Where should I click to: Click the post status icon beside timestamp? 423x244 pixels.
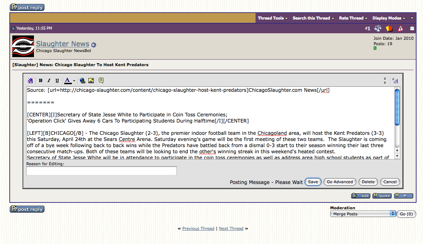click(x=13, y=28)
